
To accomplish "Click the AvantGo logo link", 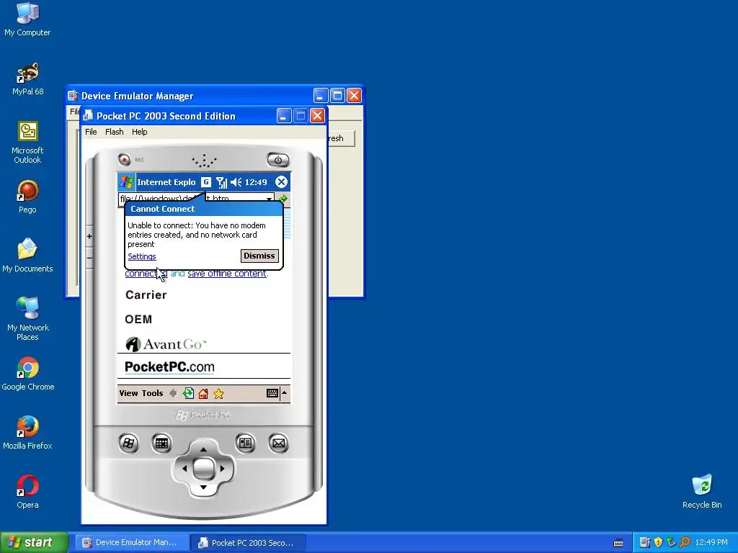I will click(x=166, y=344).
